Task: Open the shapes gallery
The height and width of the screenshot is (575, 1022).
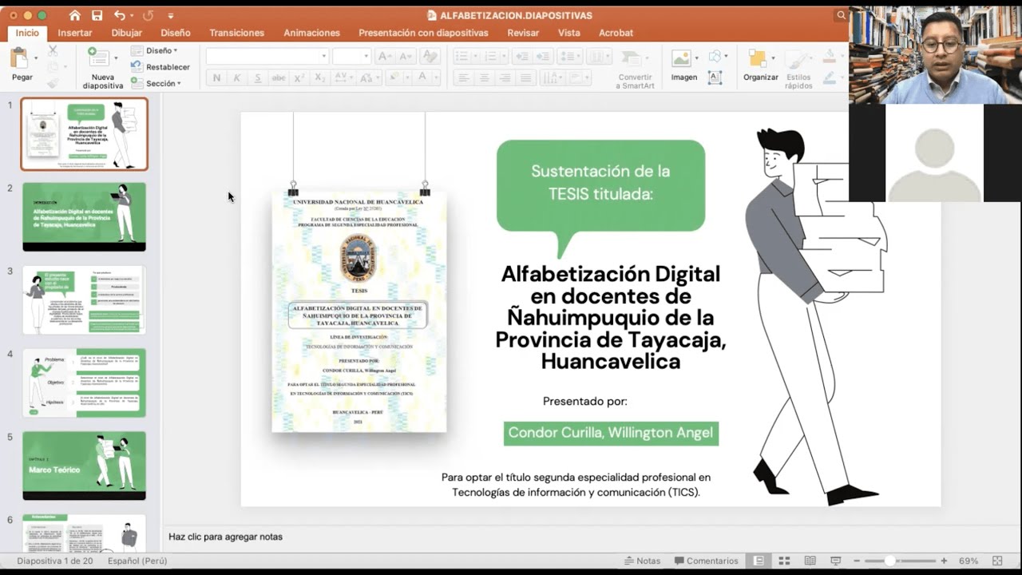Action: 717,56
